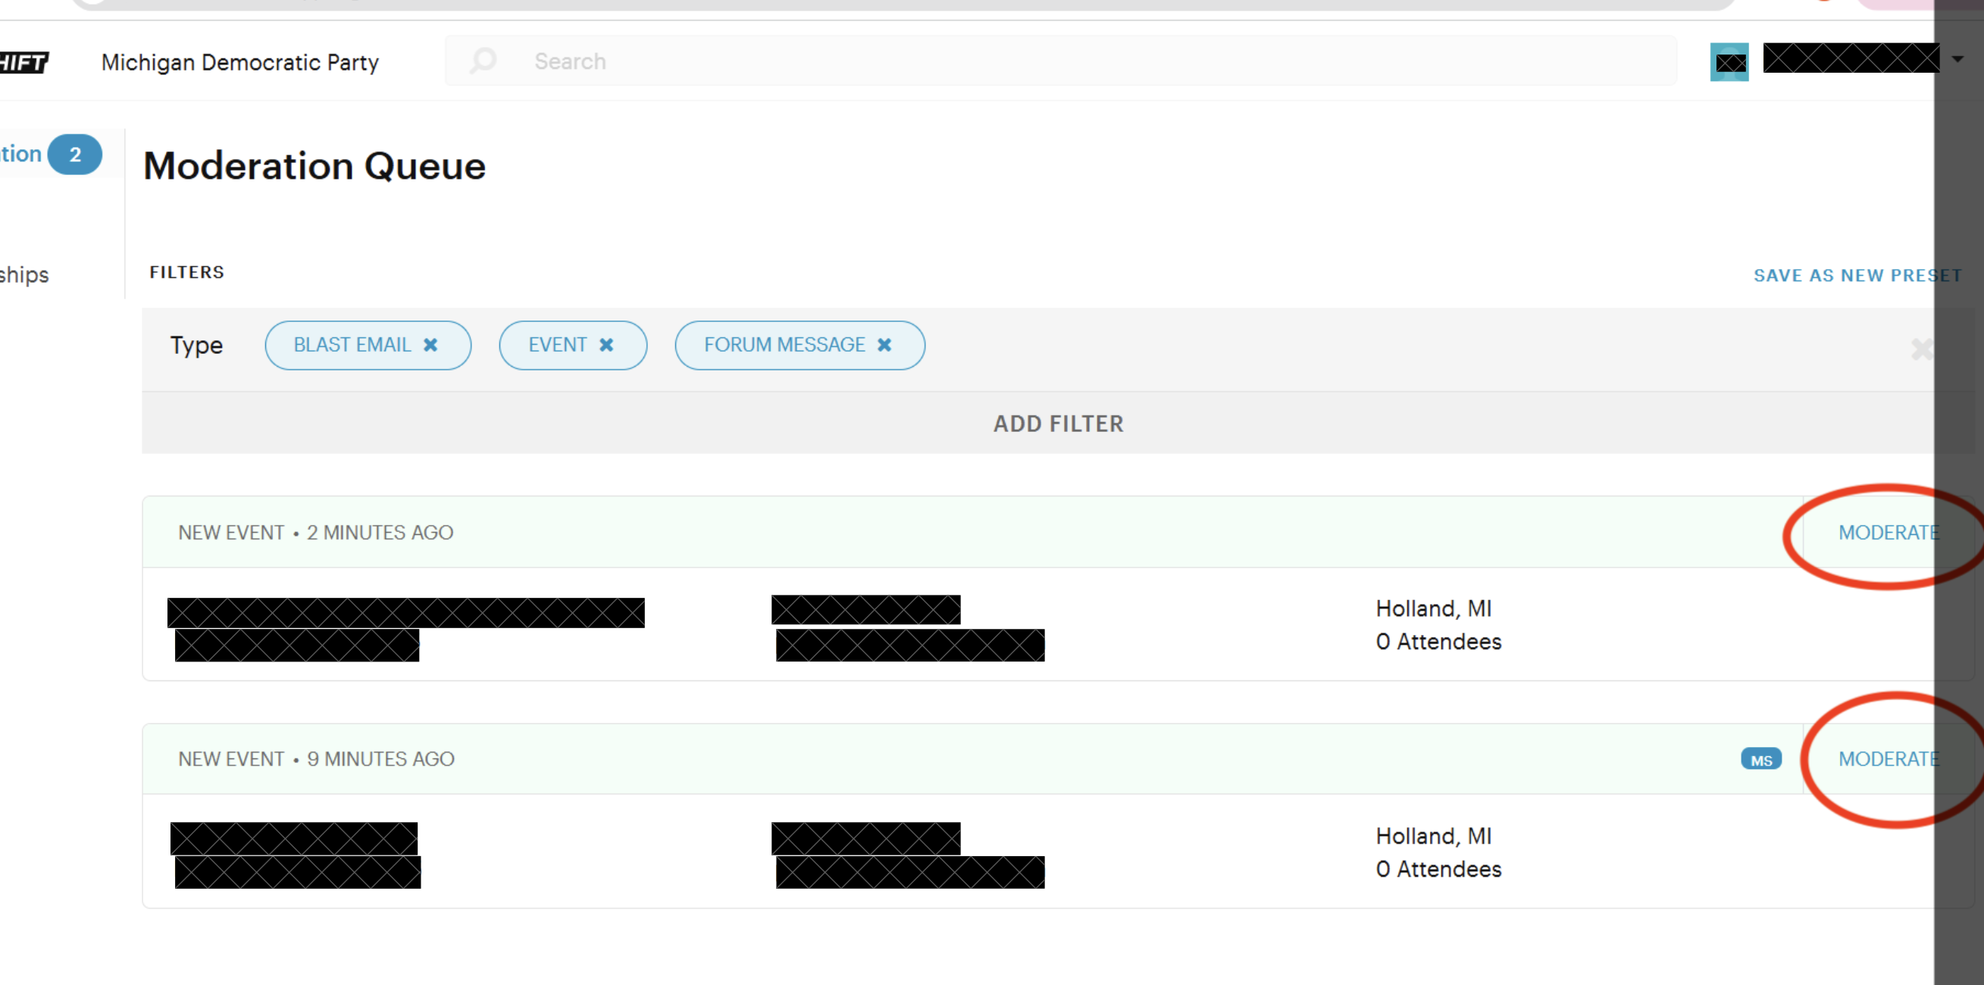Open the sidebar item ending in 'ships'

[x=25, y=275]
